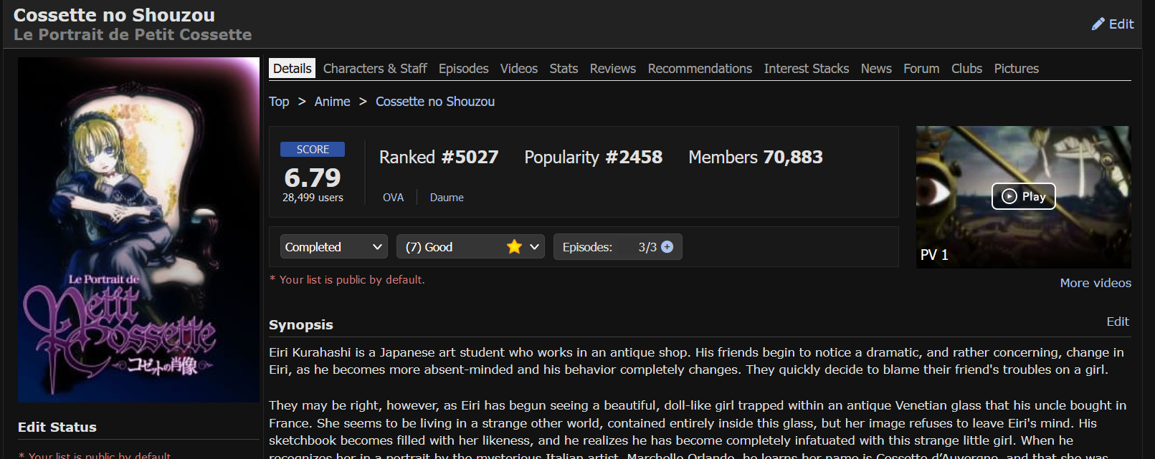The width and height of the screenshot is (1155, 459).
Task: Go to the Reviews tab
Action: click(x=613, y=69)
